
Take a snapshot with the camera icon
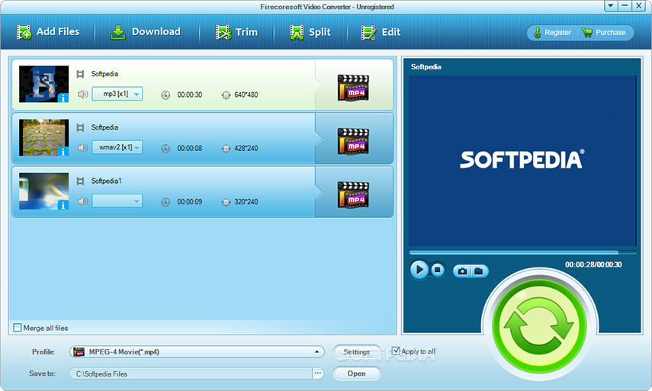pyautogui.click(x=462, y=271)
